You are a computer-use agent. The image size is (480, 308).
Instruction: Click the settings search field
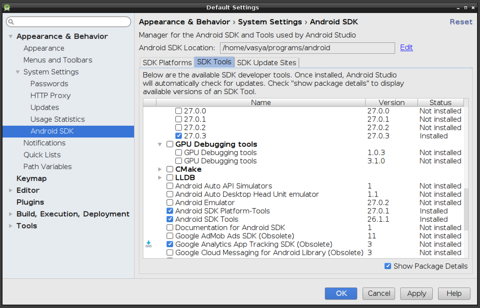[x=69, y=22]
